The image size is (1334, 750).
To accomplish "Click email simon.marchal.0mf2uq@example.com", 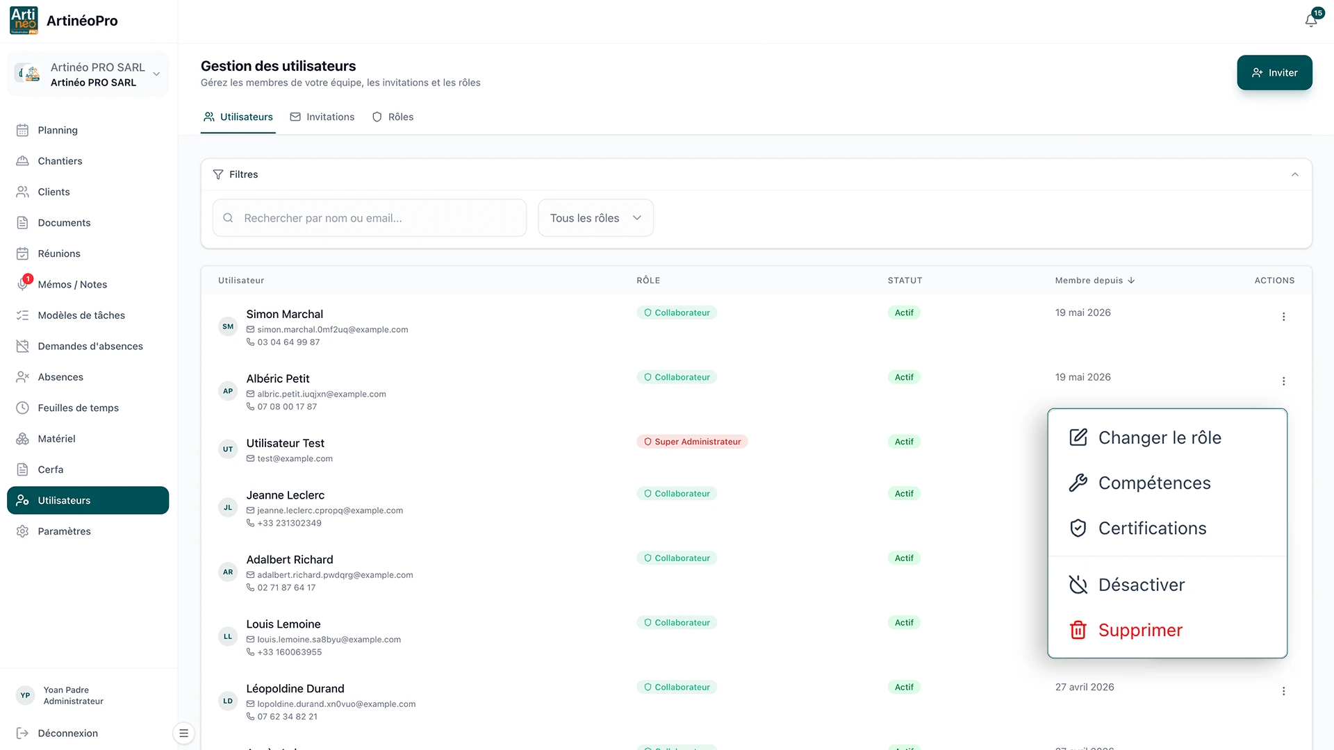I will (333, 330).
